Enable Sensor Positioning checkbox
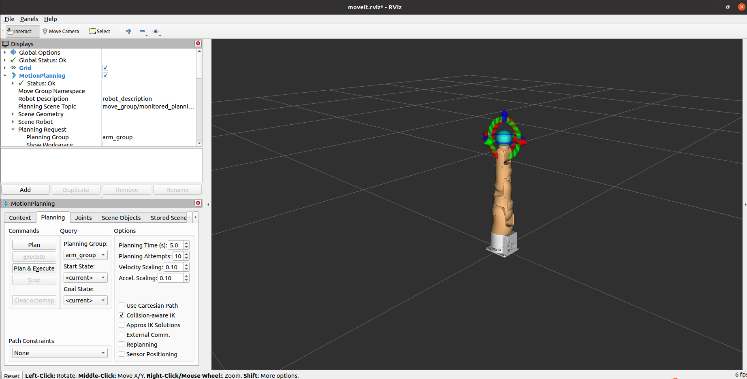 click(122, 354)
